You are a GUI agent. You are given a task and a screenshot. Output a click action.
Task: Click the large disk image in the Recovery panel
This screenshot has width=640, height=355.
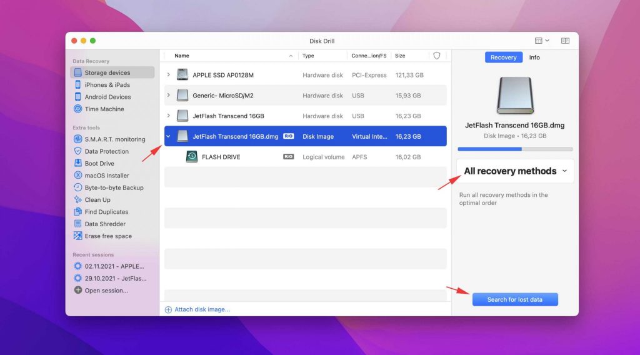click(515, 96)
